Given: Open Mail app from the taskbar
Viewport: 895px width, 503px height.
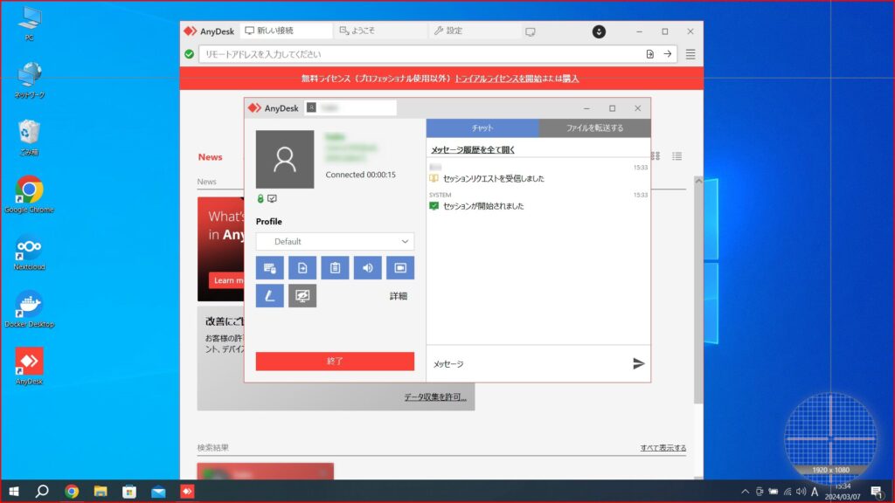Looking at the screenshot, I should point(158,492).
